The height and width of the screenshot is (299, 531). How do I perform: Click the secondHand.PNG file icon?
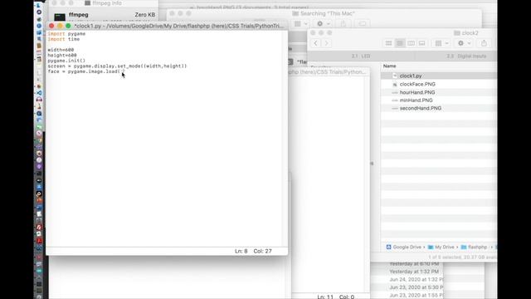(x=395, y=108)
